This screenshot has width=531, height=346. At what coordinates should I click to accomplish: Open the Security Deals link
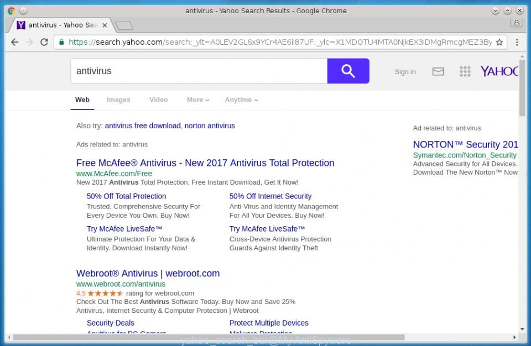coord(111,323)
